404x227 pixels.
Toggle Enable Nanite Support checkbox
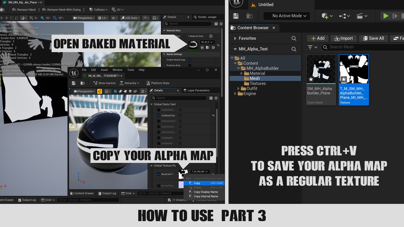(190, 60)
